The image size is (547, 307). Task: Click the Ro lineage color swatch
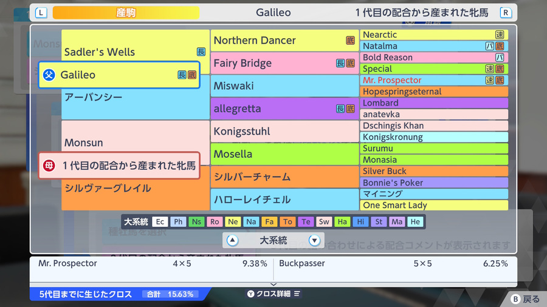coord(215,221)
